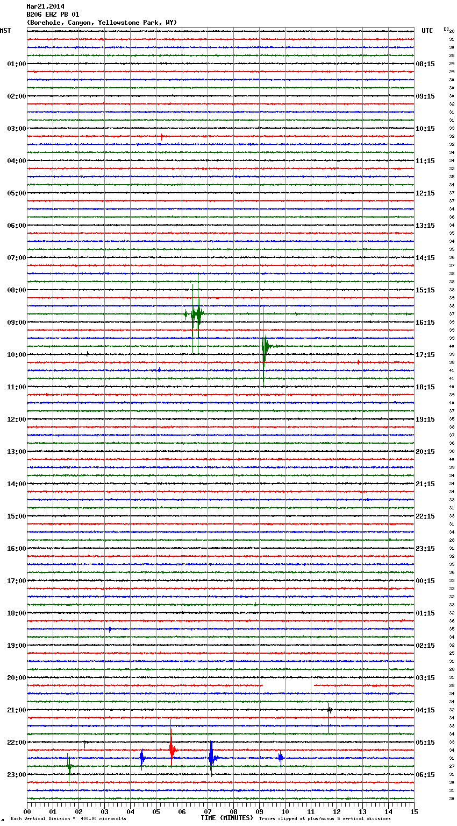The height and width of the screenshot is (826, 457).
Task: Click minute 00 on the bottom axis
Action: [x=27, y=811]
